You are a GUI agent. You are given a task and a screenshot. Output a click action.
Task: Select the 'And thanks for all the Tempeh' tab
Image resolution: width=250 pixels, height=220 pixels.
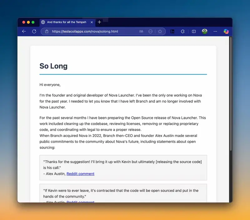click(67, 22)
